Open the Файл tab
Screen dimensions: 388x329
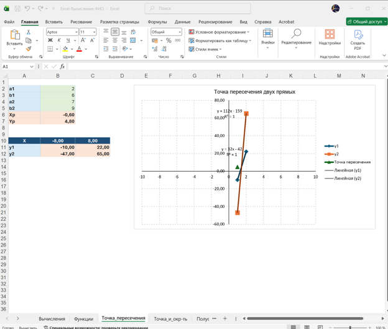pyautogui.click(x=9, y=22)
